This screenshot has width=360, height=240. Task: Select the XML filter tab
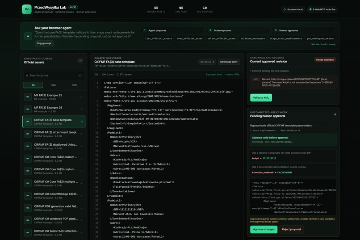[x=54, y=85]
